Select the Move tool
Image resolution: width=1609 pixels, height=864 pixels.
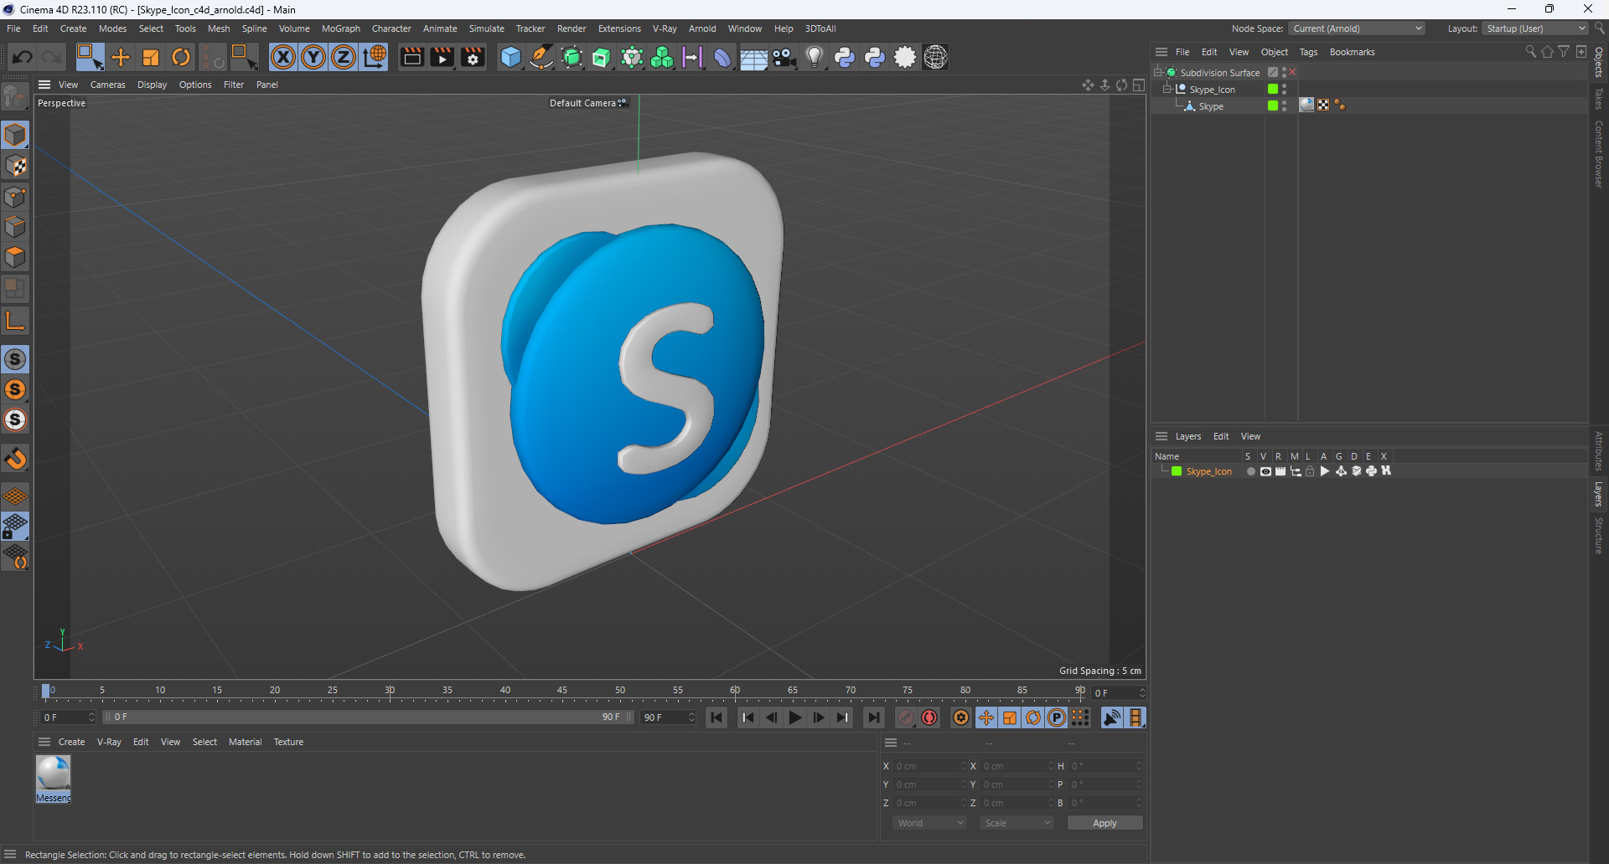121,57
